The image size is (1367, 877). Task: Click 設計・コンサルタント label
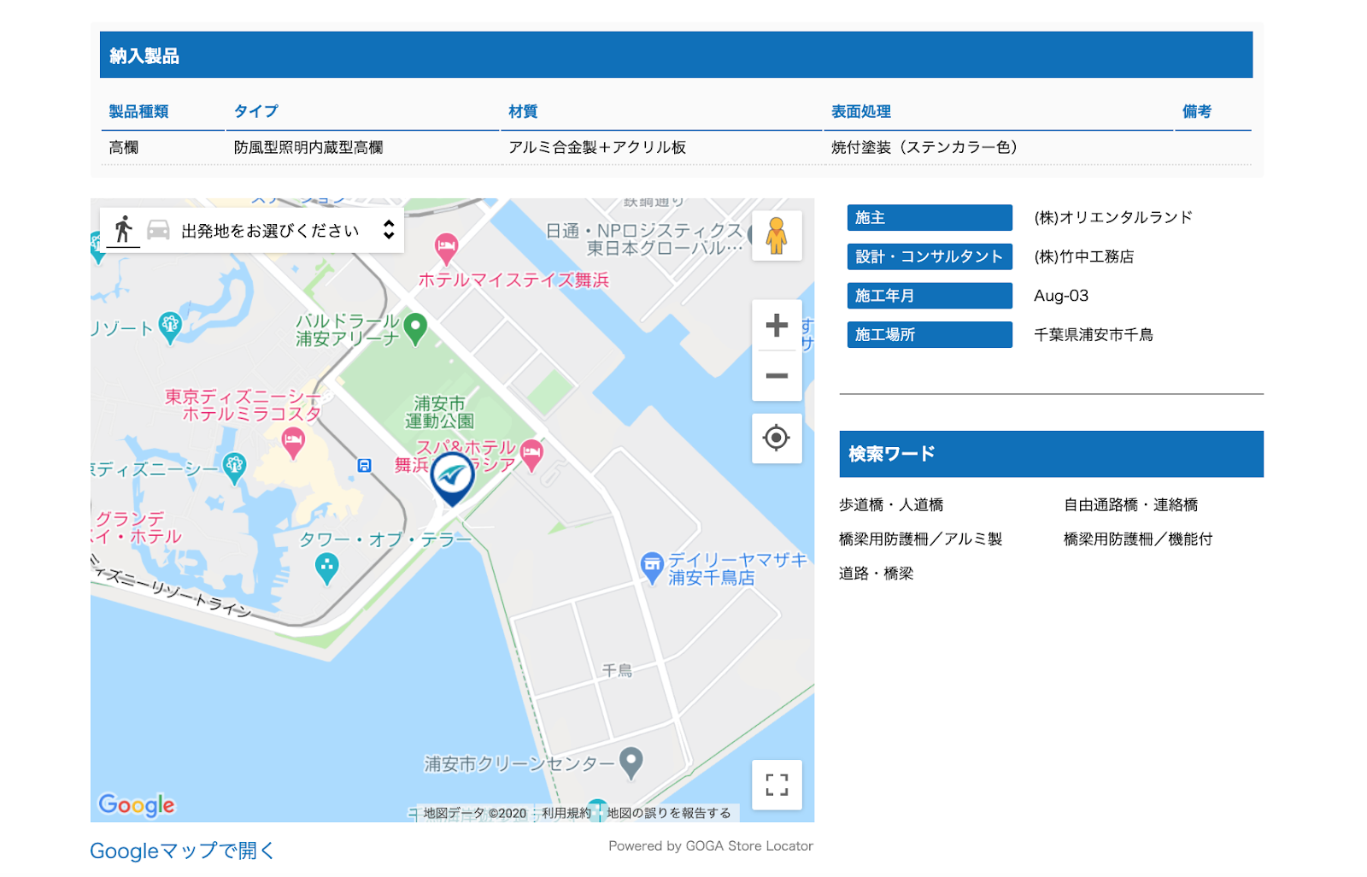point(930,256)
